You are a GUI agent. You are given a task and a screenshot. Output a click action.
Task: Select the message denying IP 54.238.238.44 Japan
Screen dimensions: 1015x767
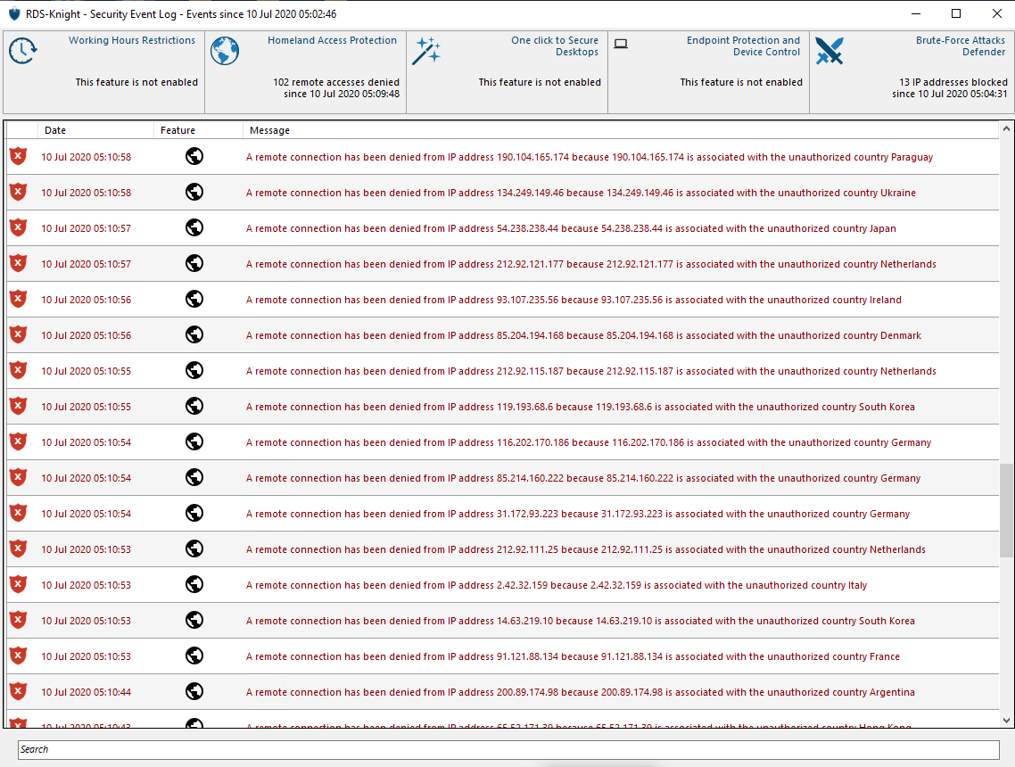coord(571,228)
